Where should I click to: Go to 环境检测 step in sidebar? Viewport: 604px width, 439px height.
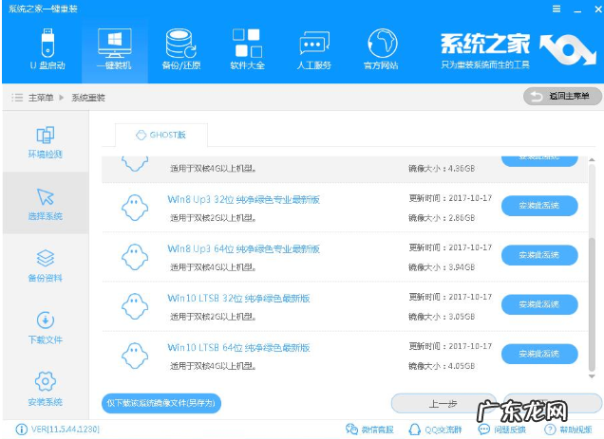tap(46, 142)
